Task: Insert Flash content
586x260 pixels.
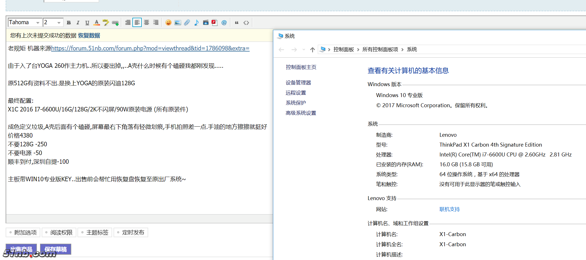Action: tap(215, 23)
